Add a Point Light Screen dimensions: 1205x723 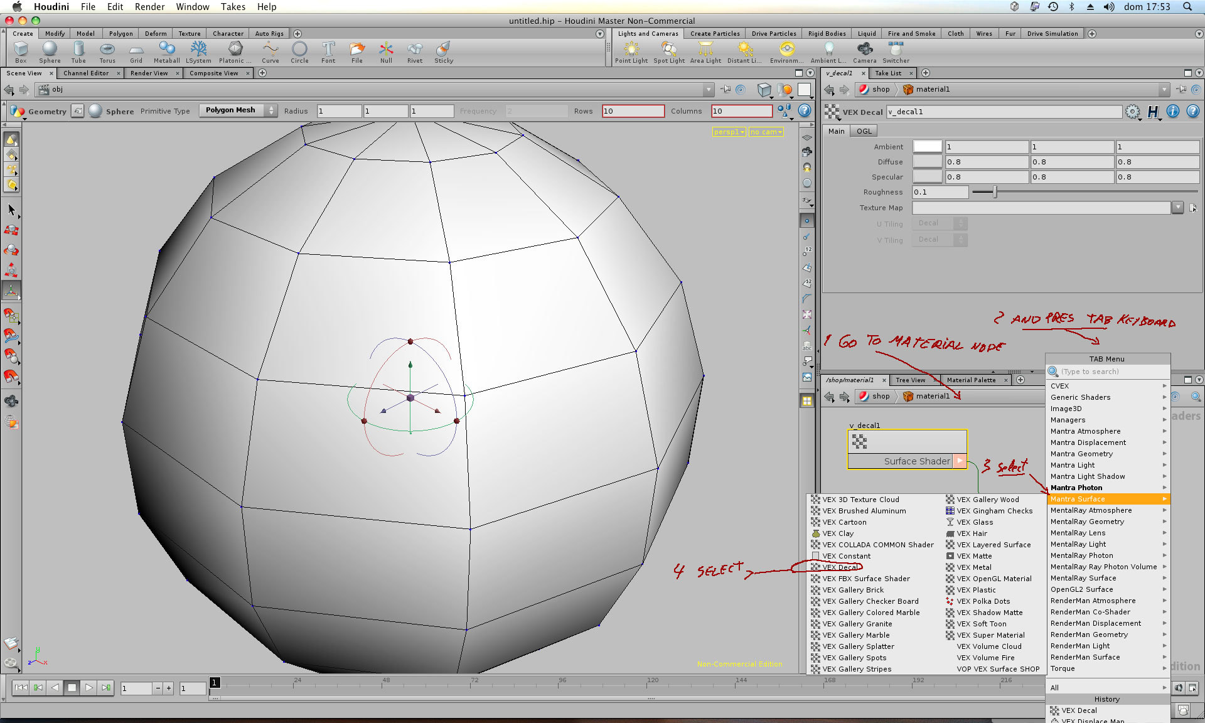tap(631, 52)
